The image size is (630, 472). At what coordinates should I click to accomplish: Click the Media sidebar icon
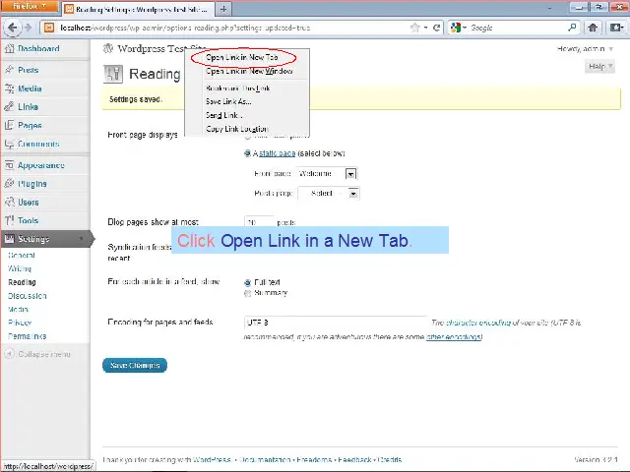point(9,88)
